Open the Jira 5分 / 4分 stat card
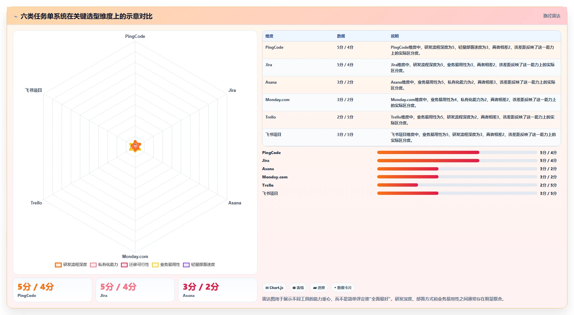 point(135,290)
